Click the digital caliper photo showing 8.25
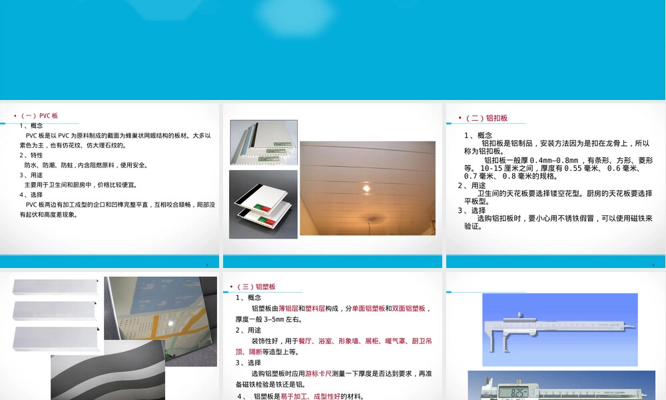666x400 pixels. coord(561,385)
